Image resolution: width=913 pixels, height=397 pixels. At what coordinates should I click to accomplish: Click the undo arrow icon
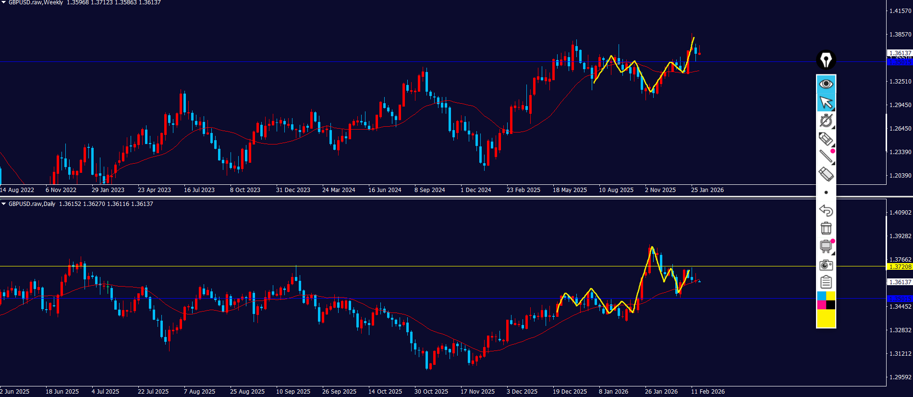pyautogui.click(x=826, y=210)
